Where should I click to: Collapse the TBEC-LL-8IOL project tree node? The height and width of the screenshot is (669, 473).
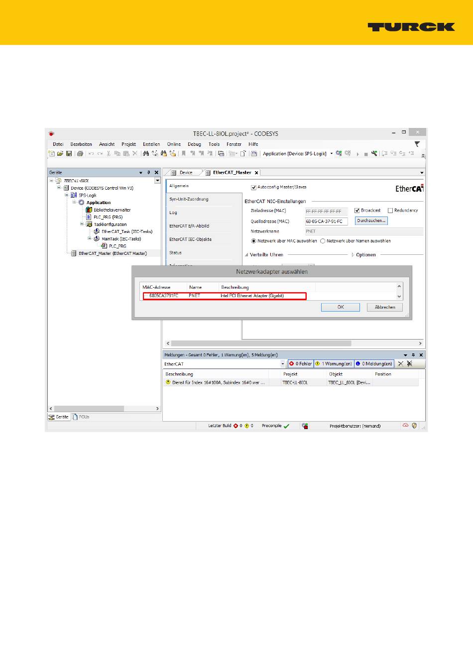pos(51,181)
